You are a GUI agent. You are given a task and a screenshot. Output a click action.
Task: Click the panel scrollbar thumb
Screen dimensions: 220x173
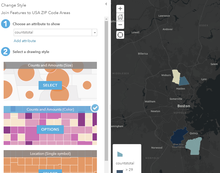coord(106,88)
